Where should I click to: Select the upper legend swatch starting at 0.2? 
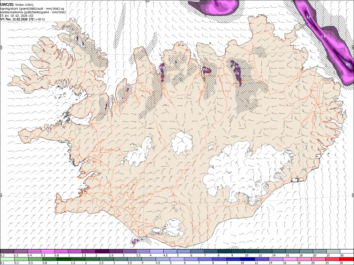click(7, 251)
